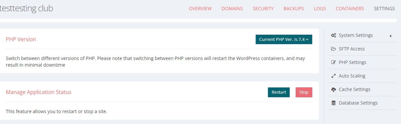Click the System Settings gears icon
The width and height of the screenshot is (401, 124).
pos(333,35)
